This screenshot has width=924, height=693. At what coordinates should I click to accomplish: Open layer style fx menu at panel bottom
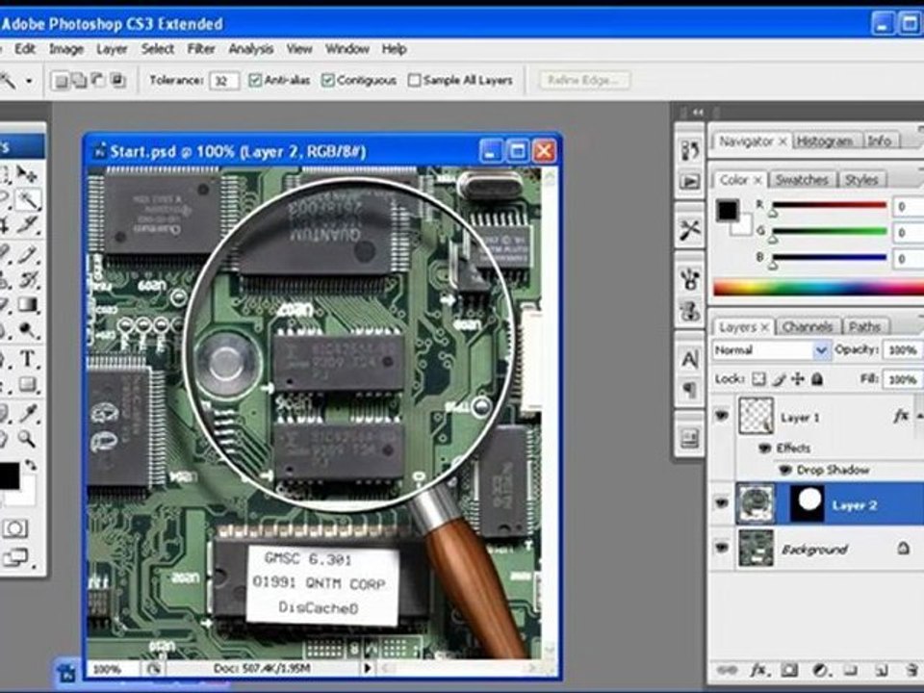pos(758,671)
